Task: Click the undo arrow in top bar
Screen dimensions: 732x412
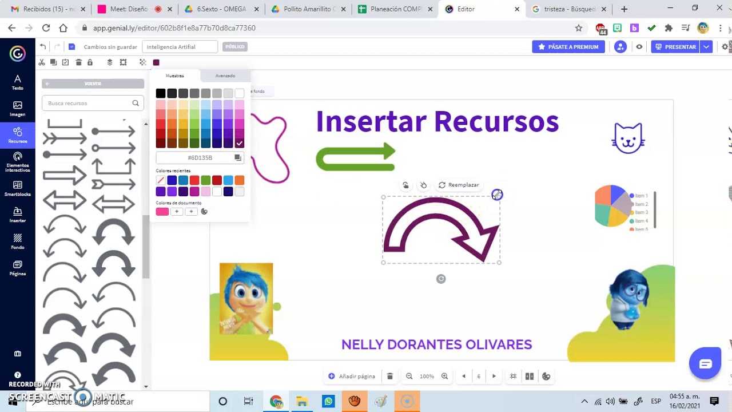Action: [x=43, y=46]
